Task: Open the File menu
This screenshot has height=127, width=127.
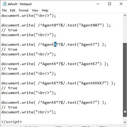Action: click(4, 10)
